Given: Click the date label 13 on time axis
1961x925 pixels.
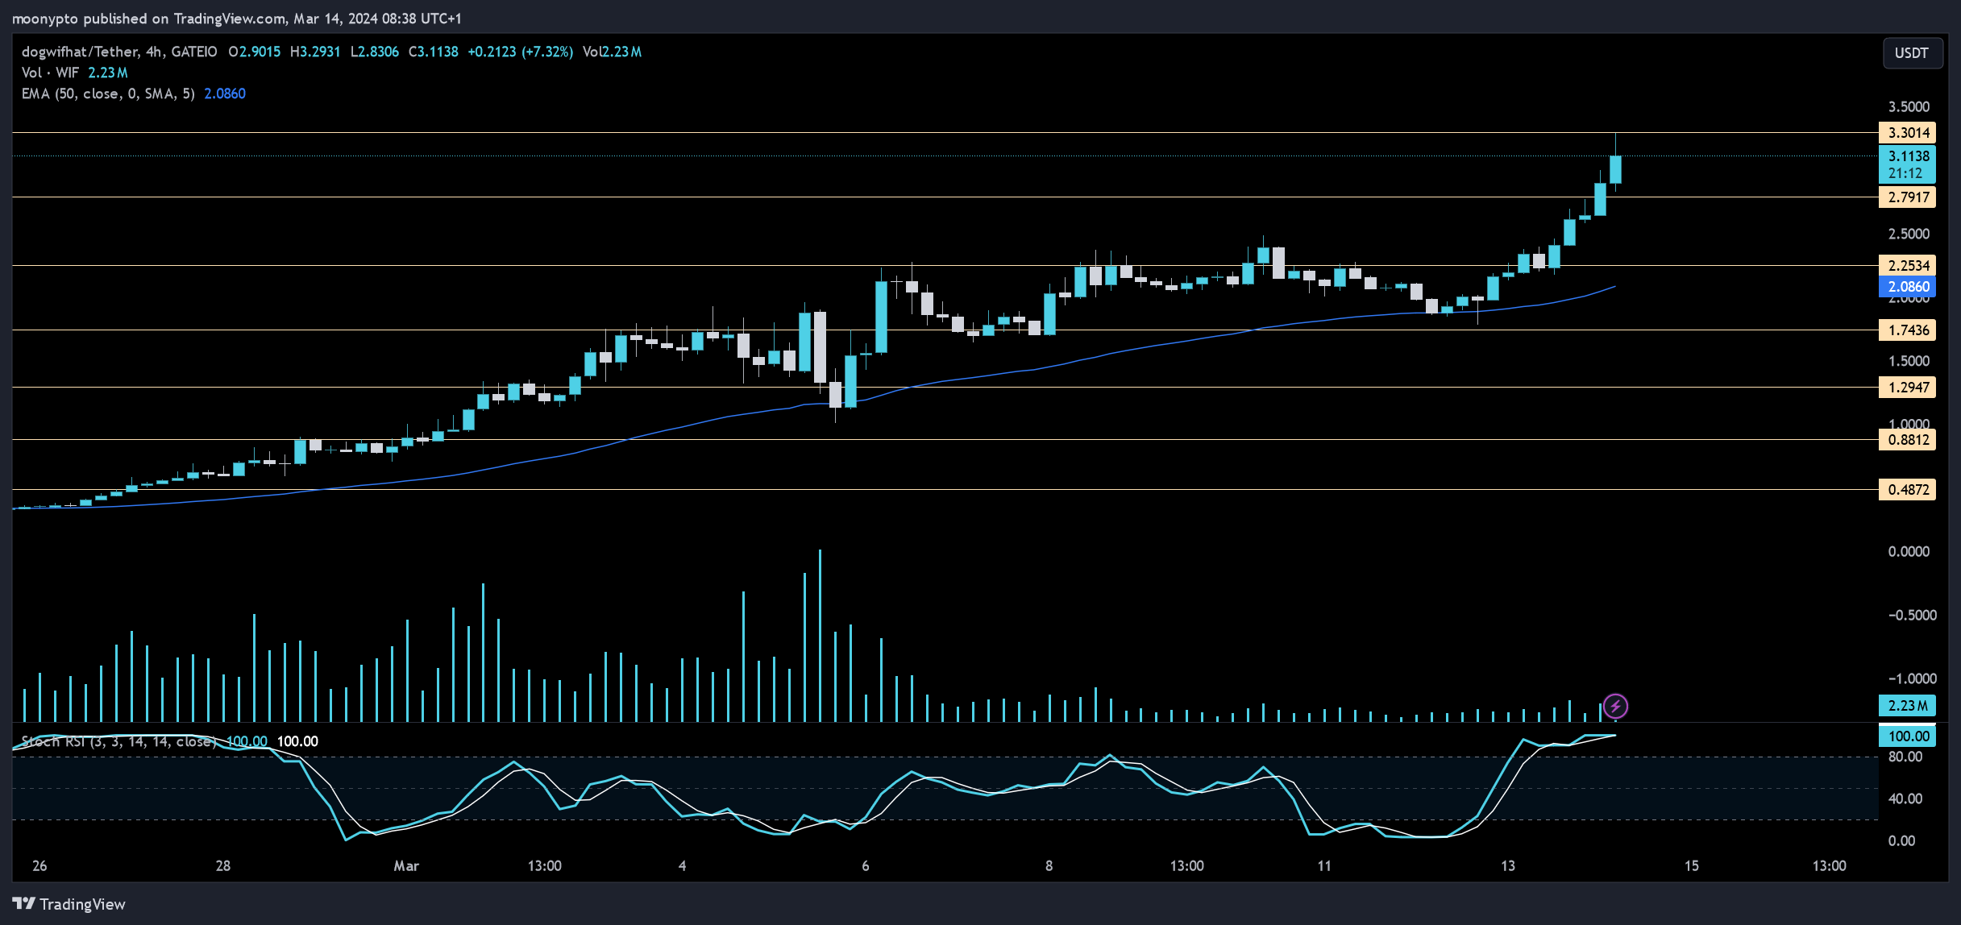Looking at the screenshot, I should [x=1507, y=865].
